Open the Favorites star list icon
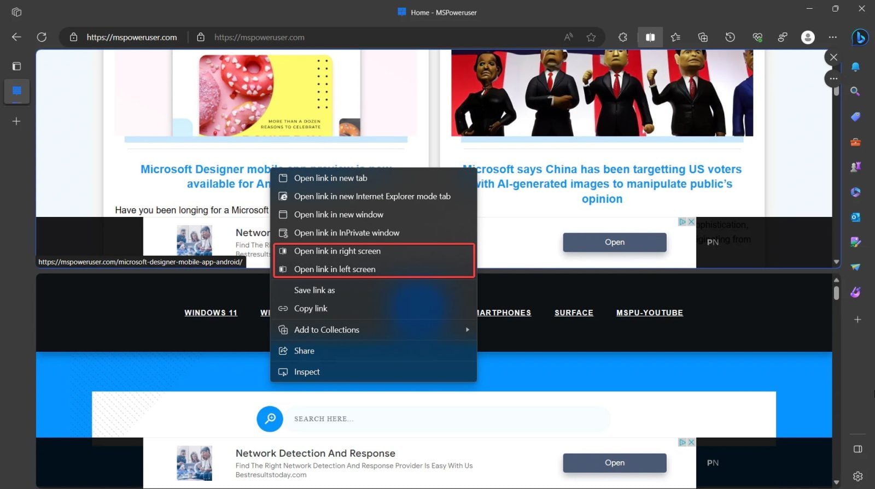 (676, 37)
